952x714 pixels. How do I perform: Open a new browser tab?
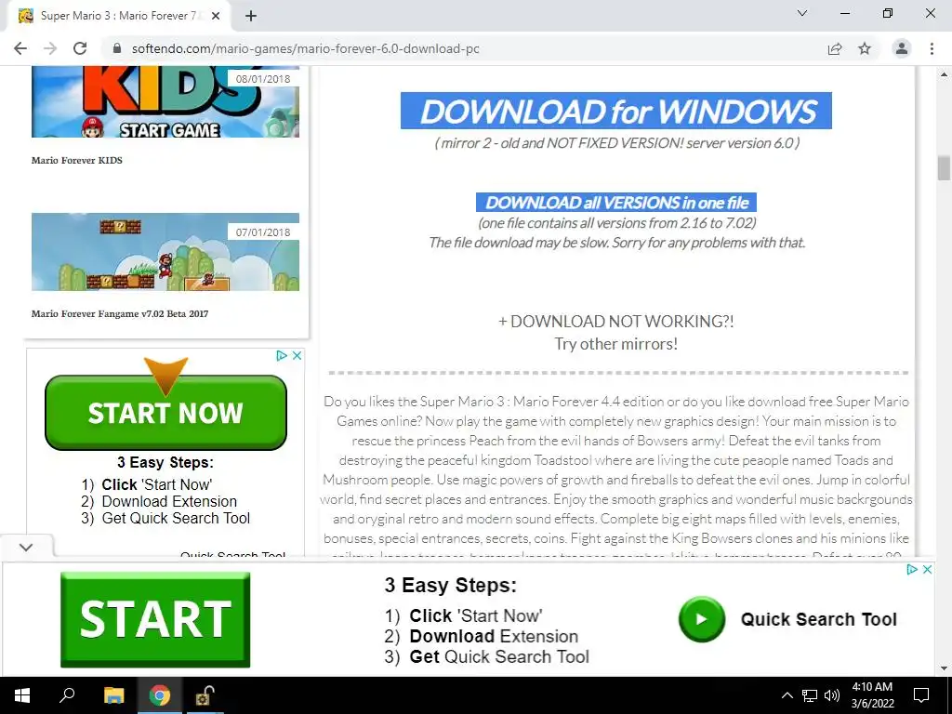(x=251, y=17)
